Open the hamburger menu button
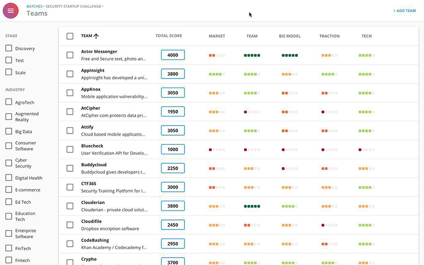424x265 pixels. click(11, 11)
